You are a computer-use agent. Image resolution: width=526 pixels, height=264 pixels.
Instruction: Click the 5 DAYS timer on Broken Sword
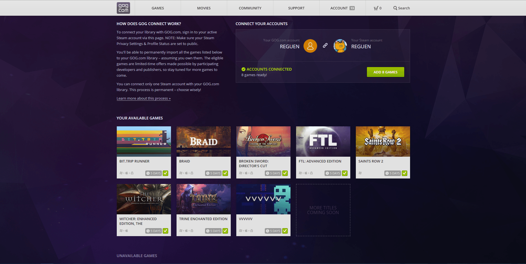pyautogui.click(x=273, y=173)
